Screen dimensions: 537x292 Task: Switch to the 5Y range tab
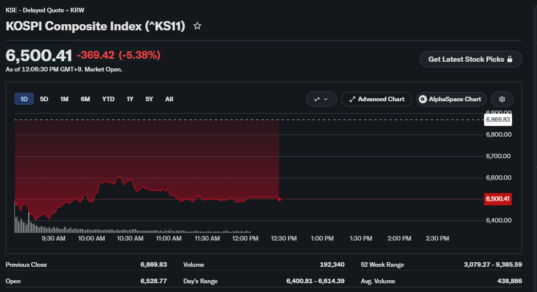149,99
